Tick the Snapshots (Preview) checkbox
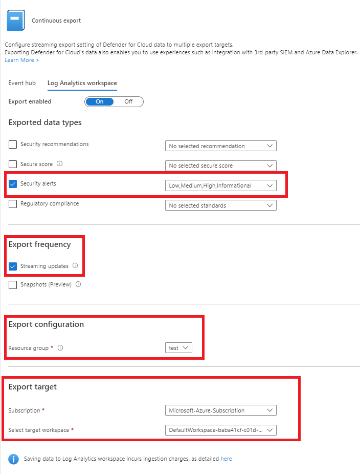The height and width of the screenshot is (474, 360). pyautogui.click(x=13, y=285)
